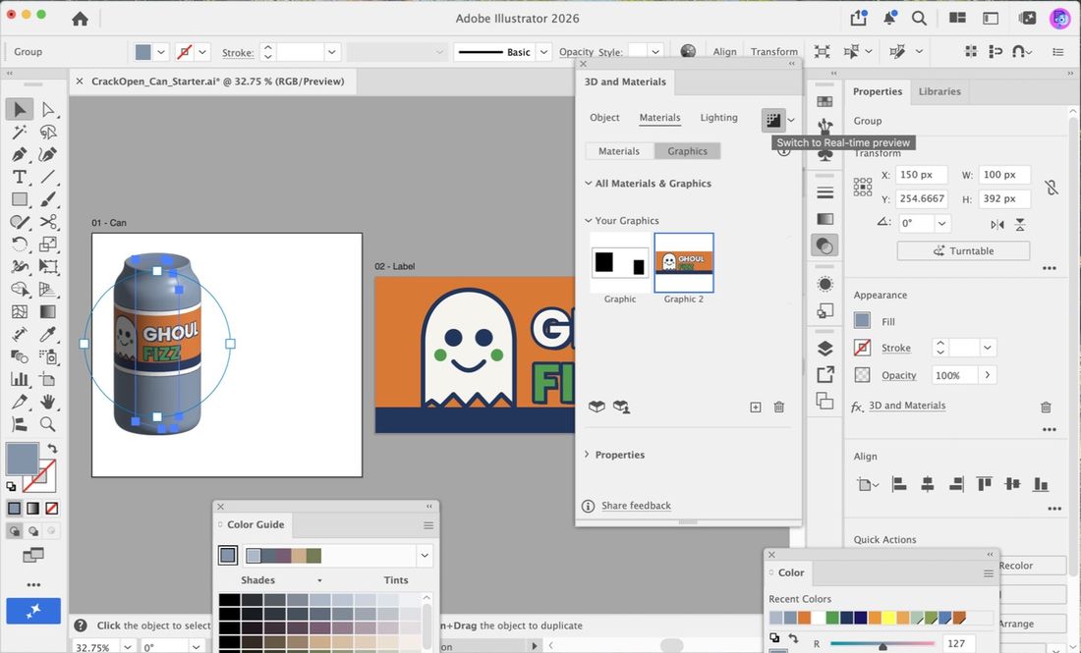The height and width of the screenshot is (653, 1081).
Task: Switch to the Graphics segment
Action: pos(687,151)
